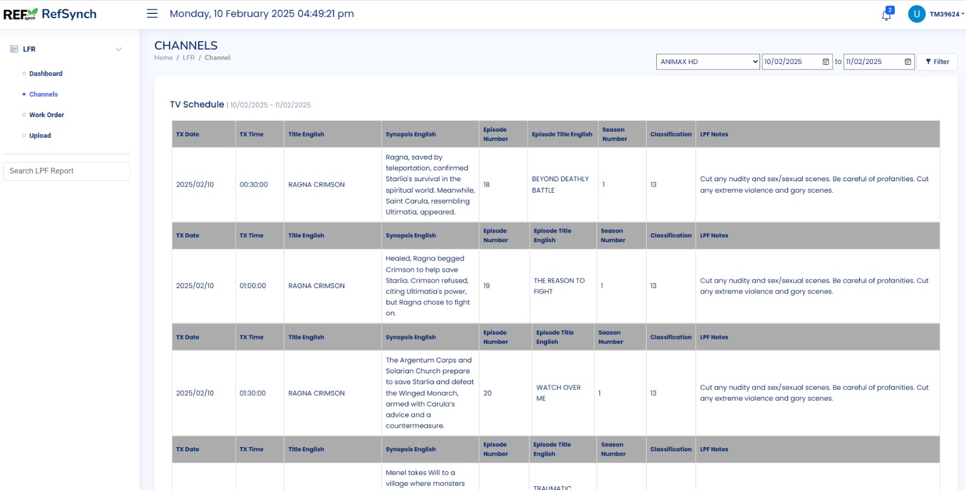The height and width of the screenshot is (490, 966).
Task: Click synopsis starting 'The Argentum Corps'
Action: click(x=430, y=393)
